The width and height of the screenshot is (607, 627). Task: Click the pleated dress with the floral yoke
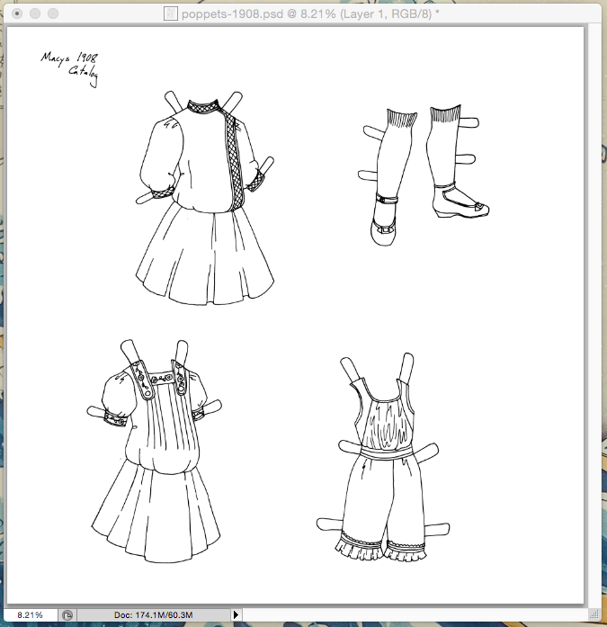(x=155, y=451)
